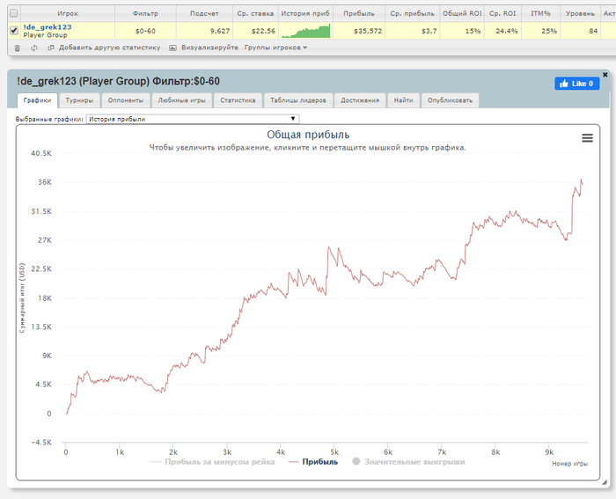Screen dimensions: 616x499
Task: Sort by the ITM% column header
Action: tap(540, 13)
